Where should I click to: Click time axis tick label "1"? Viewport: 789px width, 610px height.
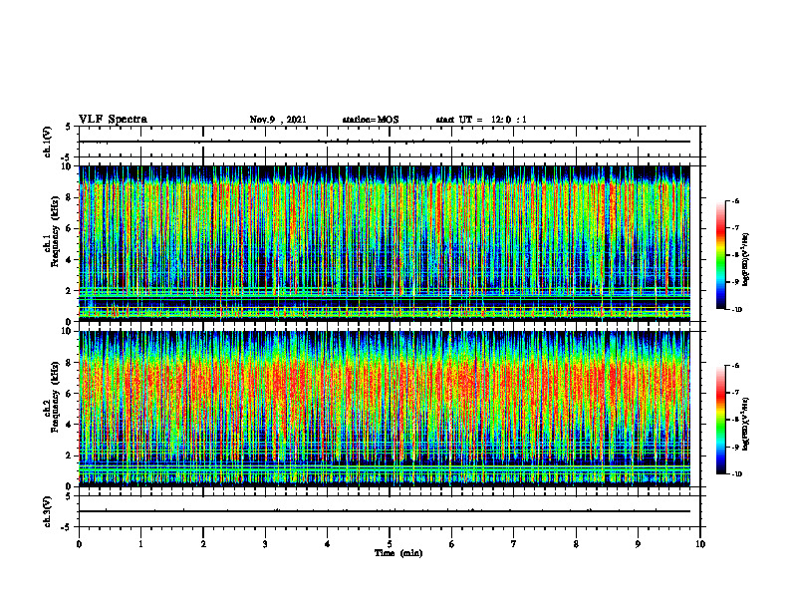click(x=140, y=544)
